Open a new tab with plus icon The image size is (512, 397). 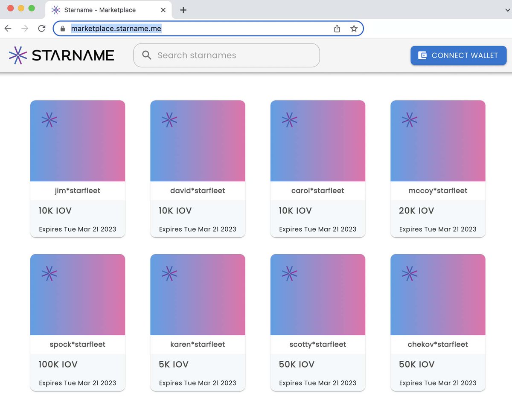[x=183, y=10]
